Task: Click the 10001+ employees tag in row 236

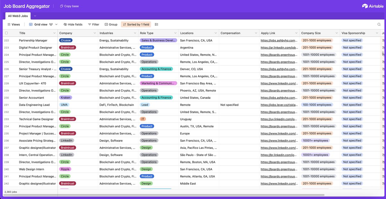Action: 315,141
